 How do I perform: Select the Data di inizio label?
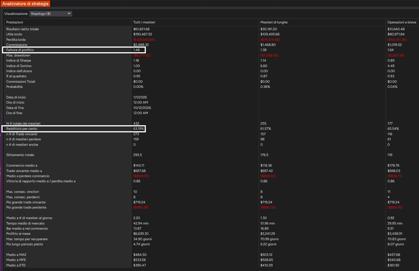[16, 97]
